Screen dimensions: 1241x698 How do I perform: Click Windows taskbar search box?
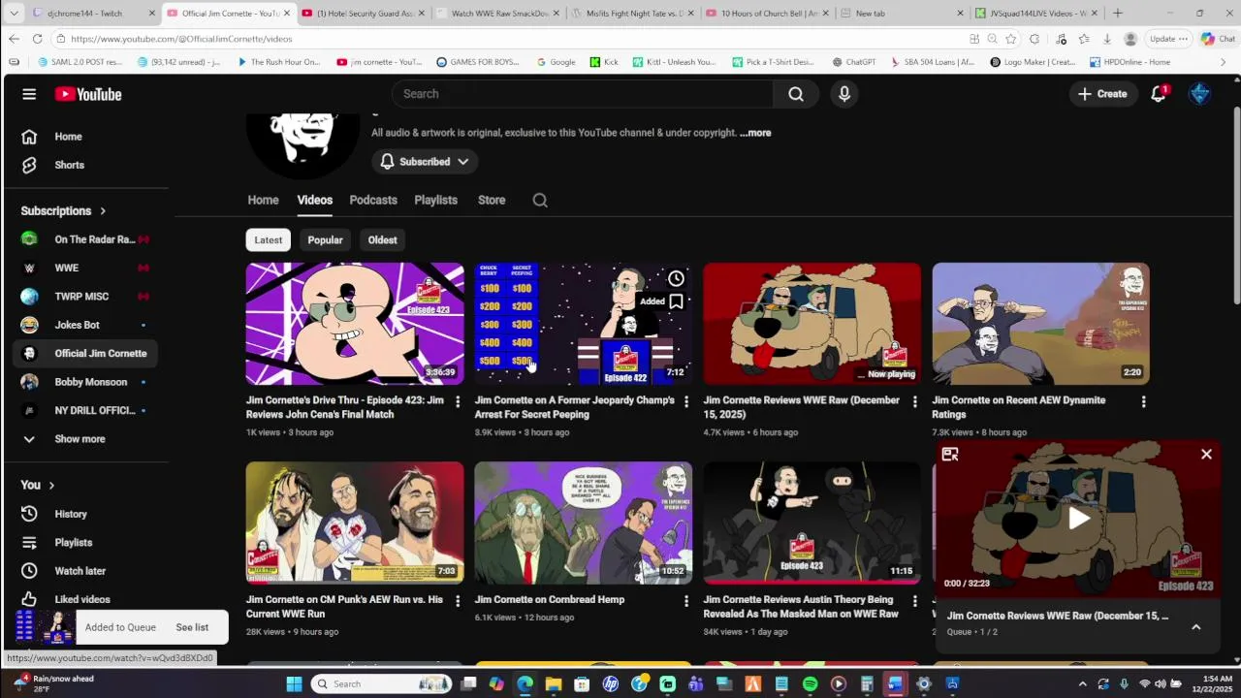pos(383,683)
